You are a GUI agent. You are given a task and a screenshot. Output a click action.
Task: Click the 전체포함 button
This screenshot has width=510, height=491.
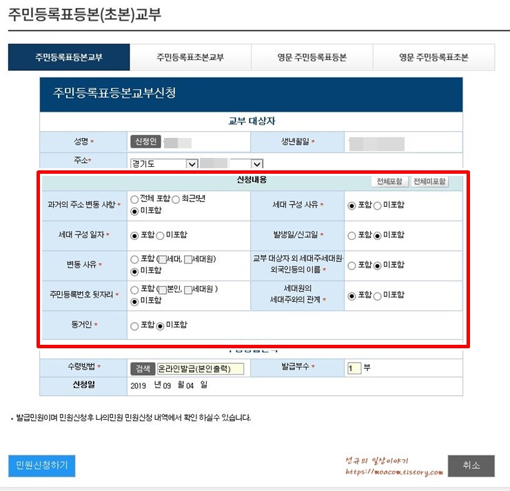[x=389, y=181]
